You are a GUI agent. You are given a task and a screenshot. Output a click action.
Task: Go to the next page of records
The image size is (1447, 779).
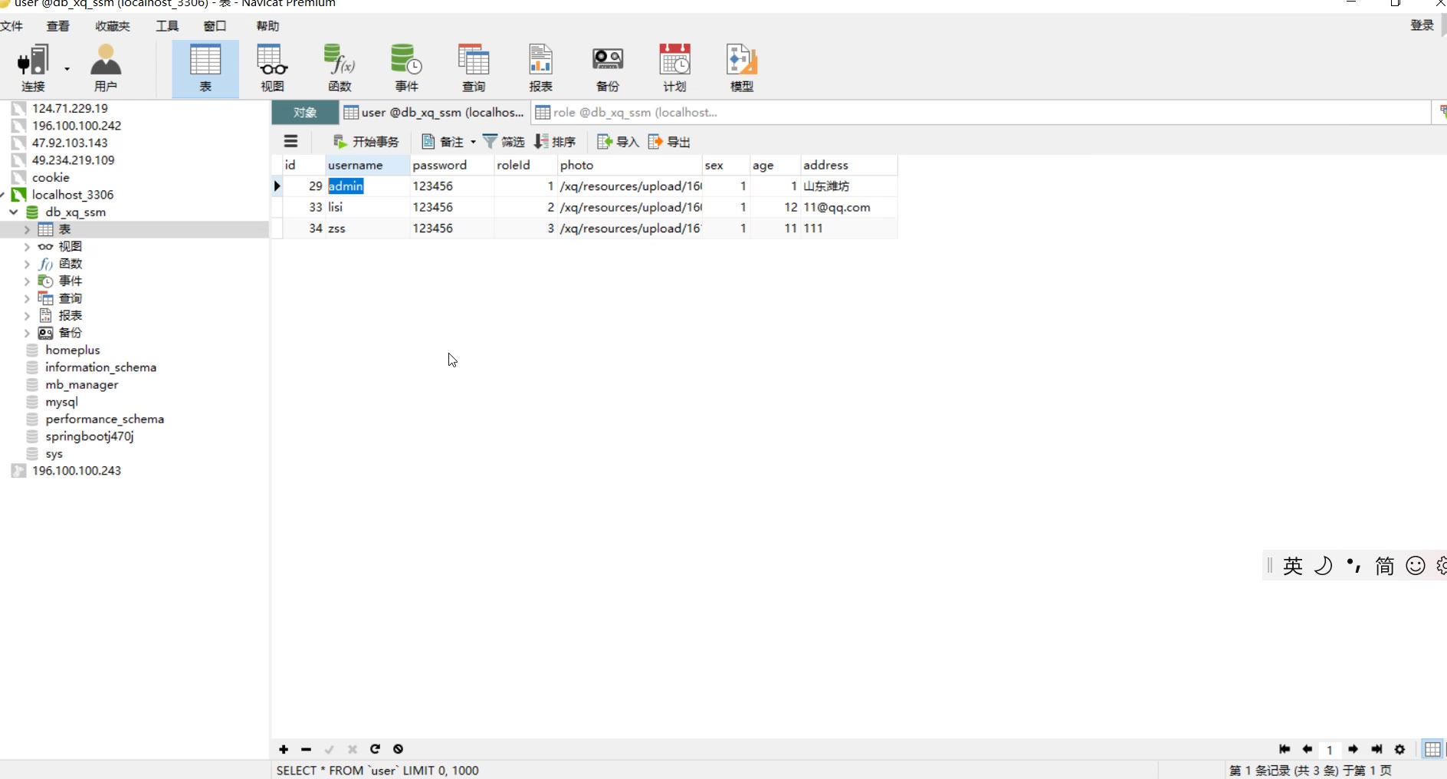click(1353, 749)
